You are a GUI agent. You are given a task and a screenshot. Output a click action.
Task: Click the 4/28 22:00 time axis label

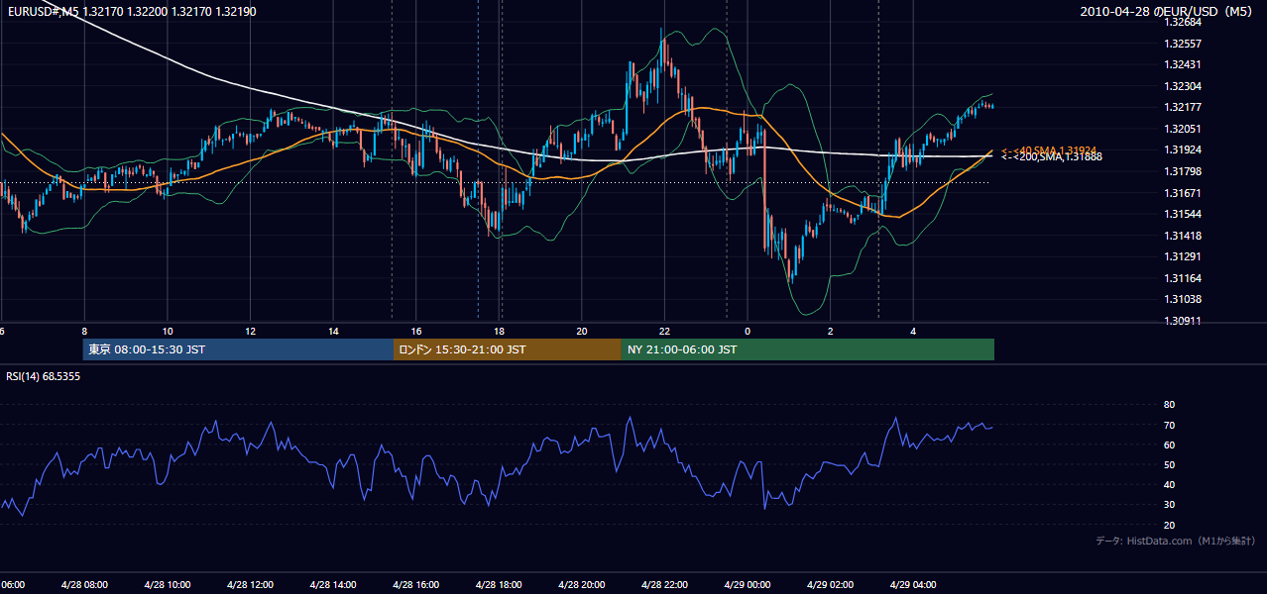664,584
